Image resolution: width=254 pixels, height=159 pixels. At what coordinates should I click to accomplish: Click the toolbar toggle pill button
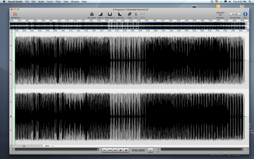point(246,9)
